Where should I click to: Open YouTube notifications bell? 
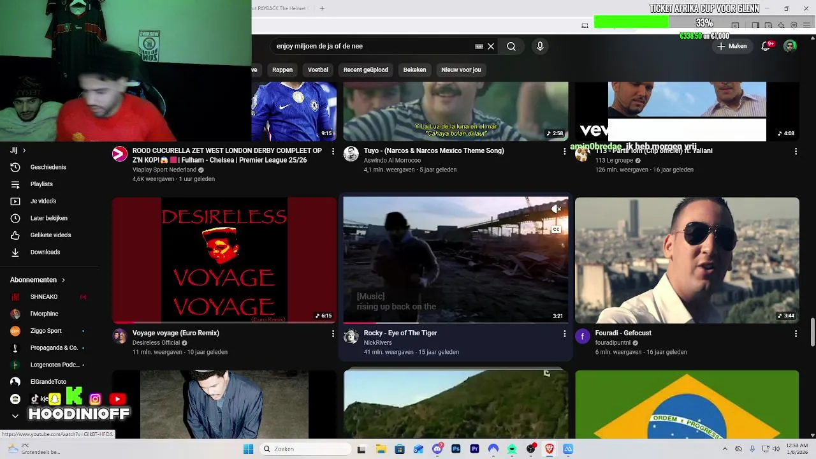pos(766,46)
